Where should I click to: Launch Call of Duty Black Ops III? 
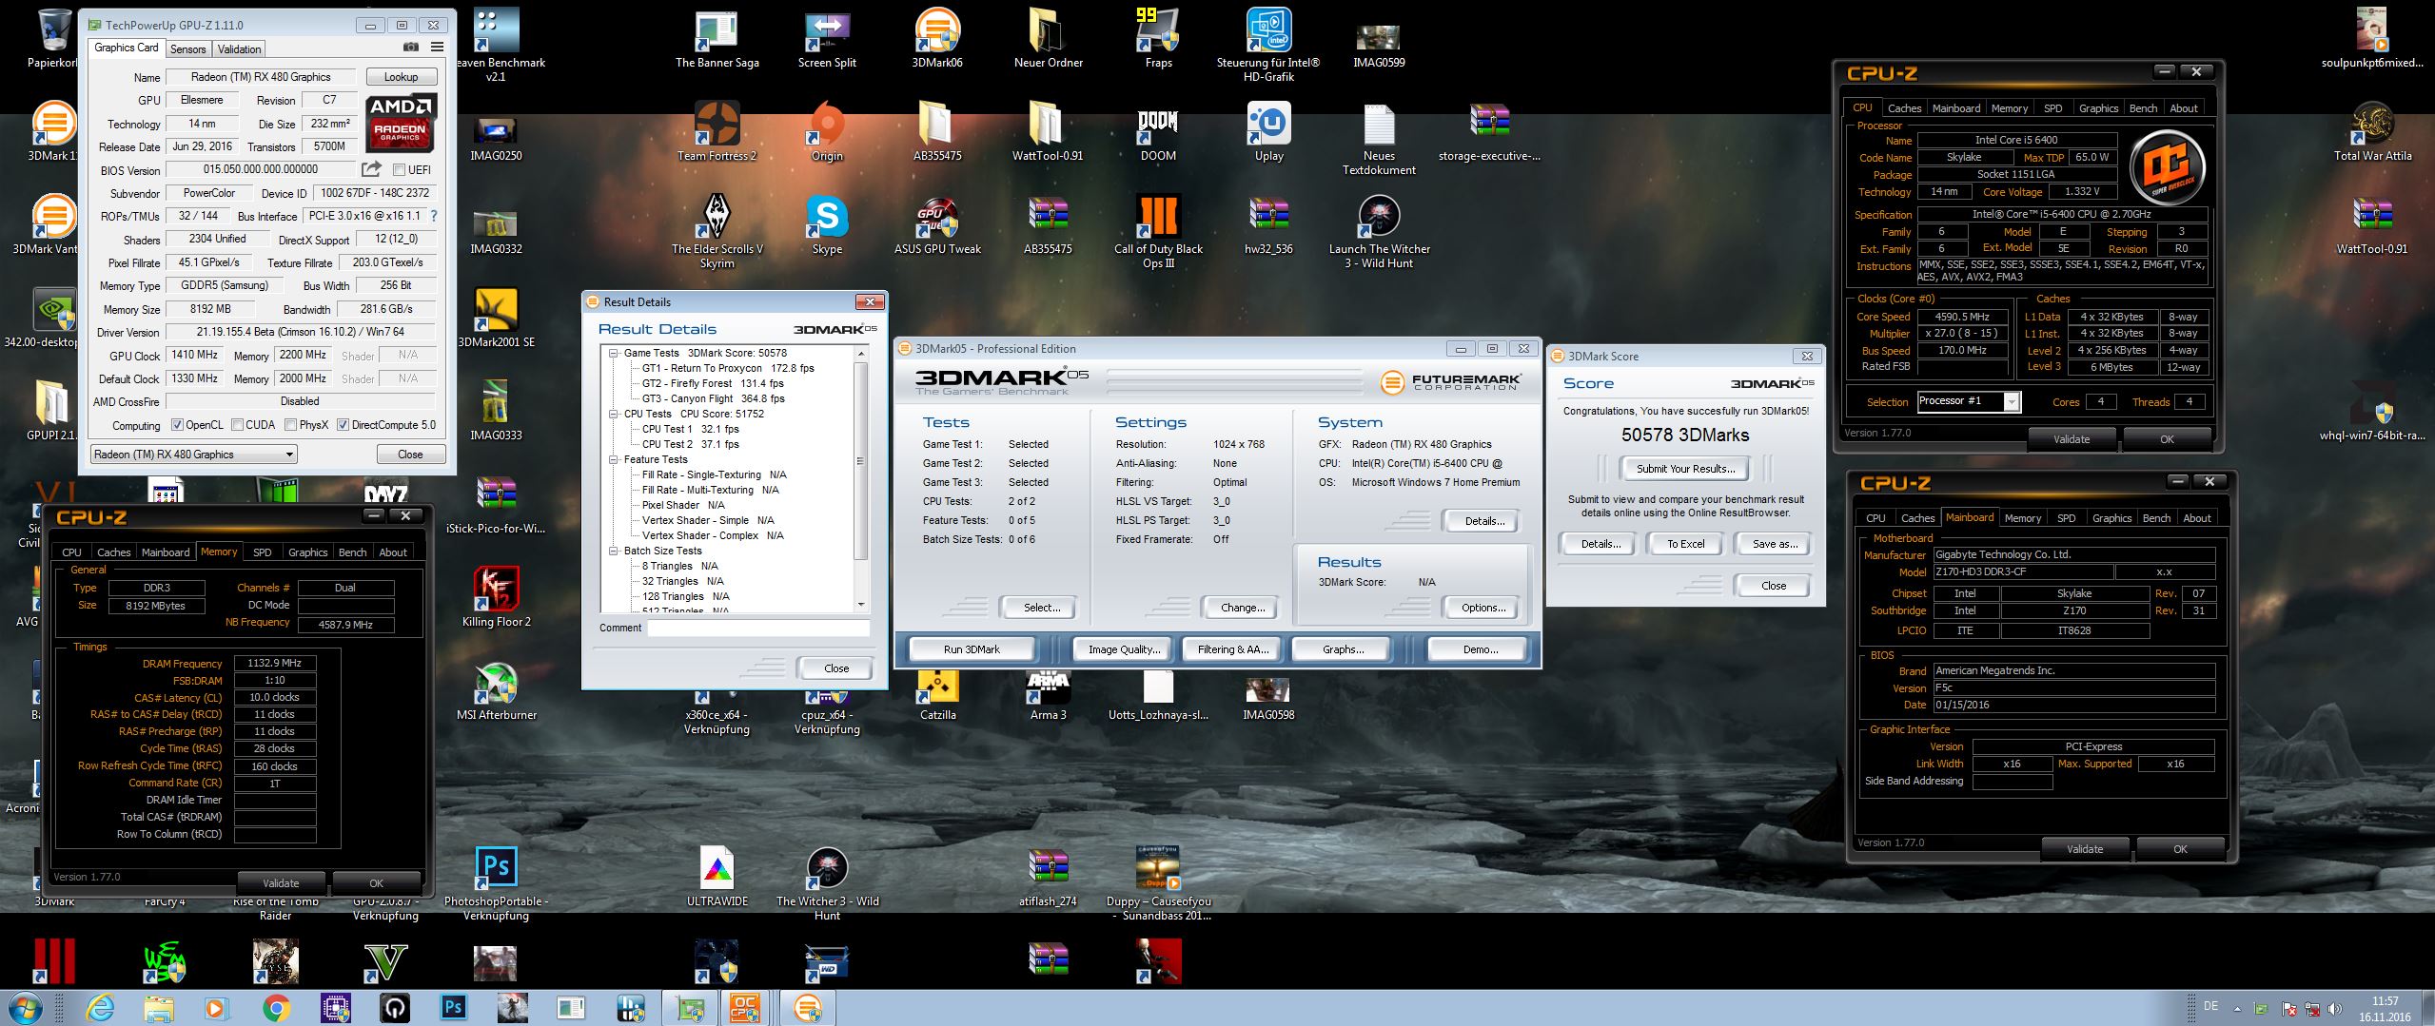(1158, 231)
